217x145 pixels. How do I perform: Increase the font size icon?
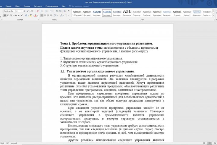coord(24,11)
